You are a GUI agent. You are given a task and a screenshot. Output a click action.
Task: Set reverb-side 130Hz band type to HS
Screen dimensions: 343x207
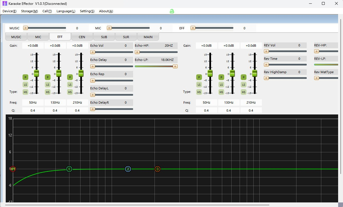coord(221,92)
